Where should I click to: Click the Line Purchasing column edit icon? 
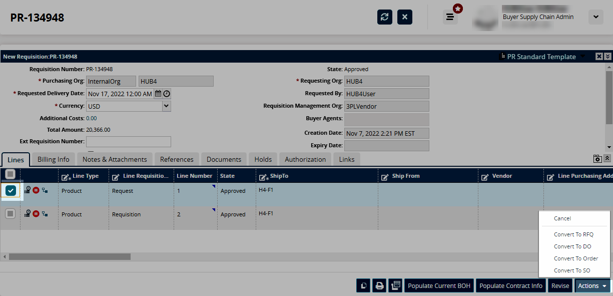551,177
